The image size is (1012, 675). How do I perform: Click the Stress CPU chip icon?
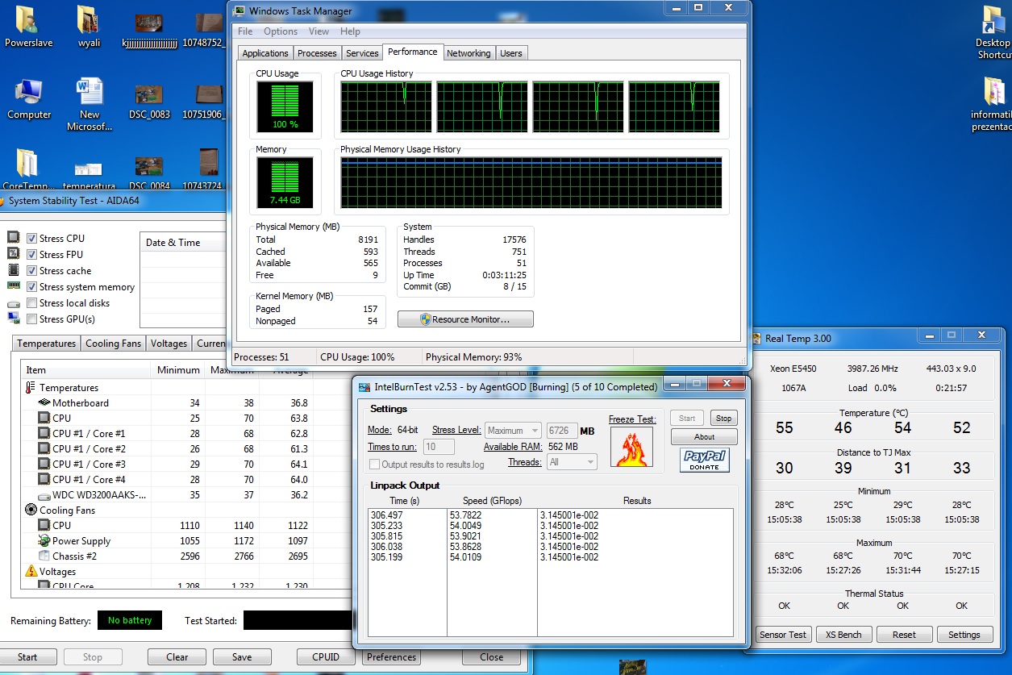click(13, 238)
